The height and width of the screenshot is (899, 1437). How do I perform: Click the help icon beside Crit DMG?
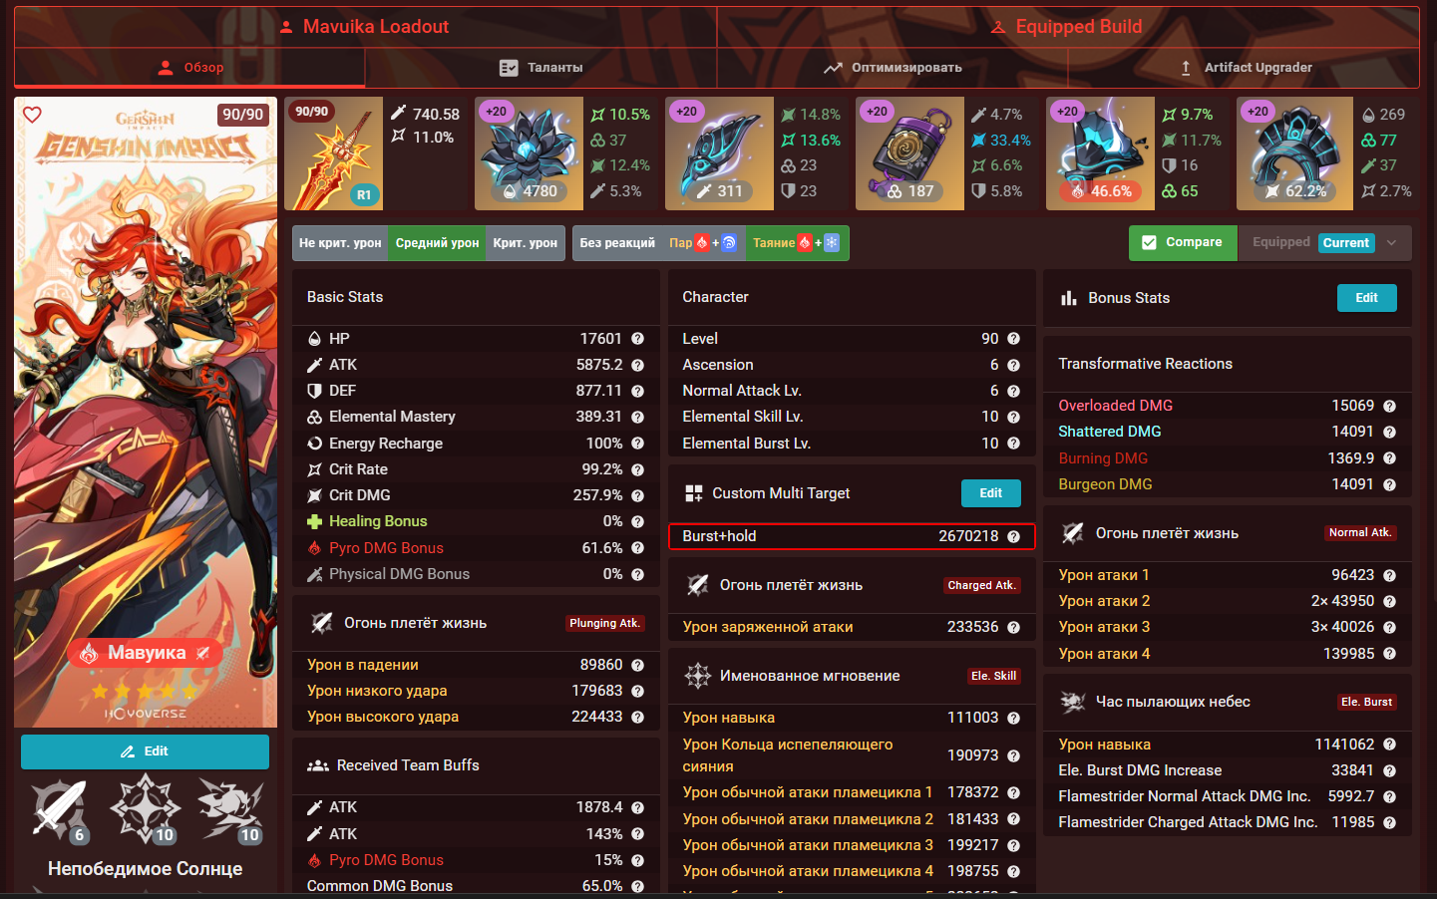tap(637, 495)
